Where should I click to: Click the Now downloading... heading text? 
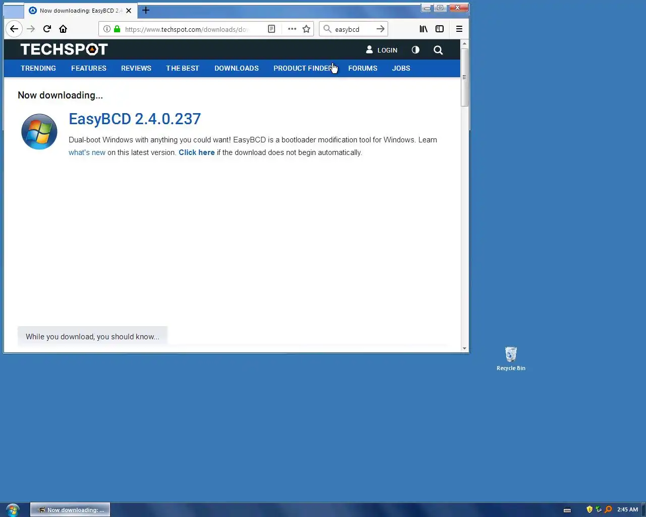tap(60, 95)
